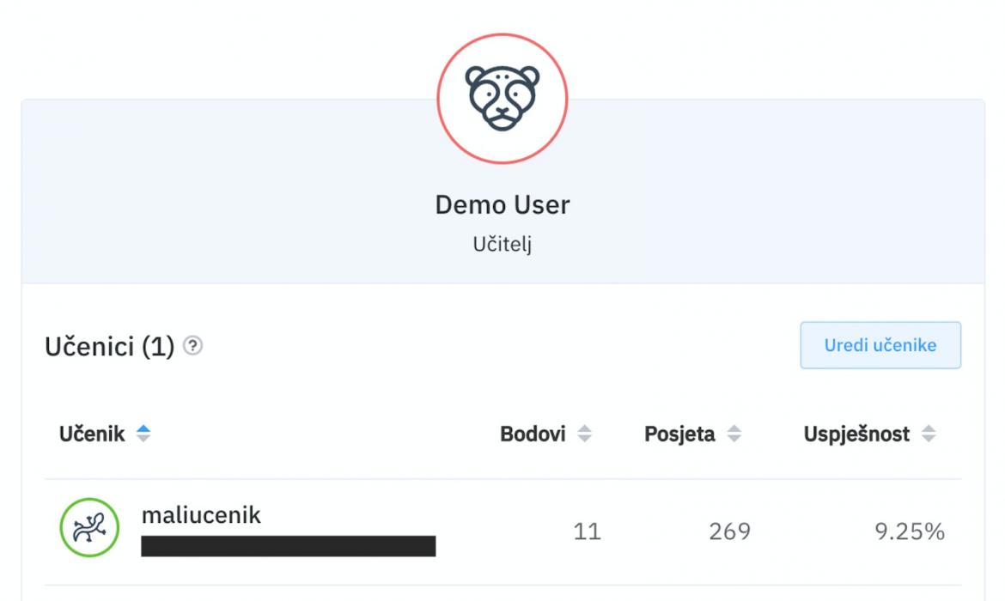This screenshot has height=601, width=1005.
Task: Sort by Posjeta column header
Action: [x=679, y=434]
